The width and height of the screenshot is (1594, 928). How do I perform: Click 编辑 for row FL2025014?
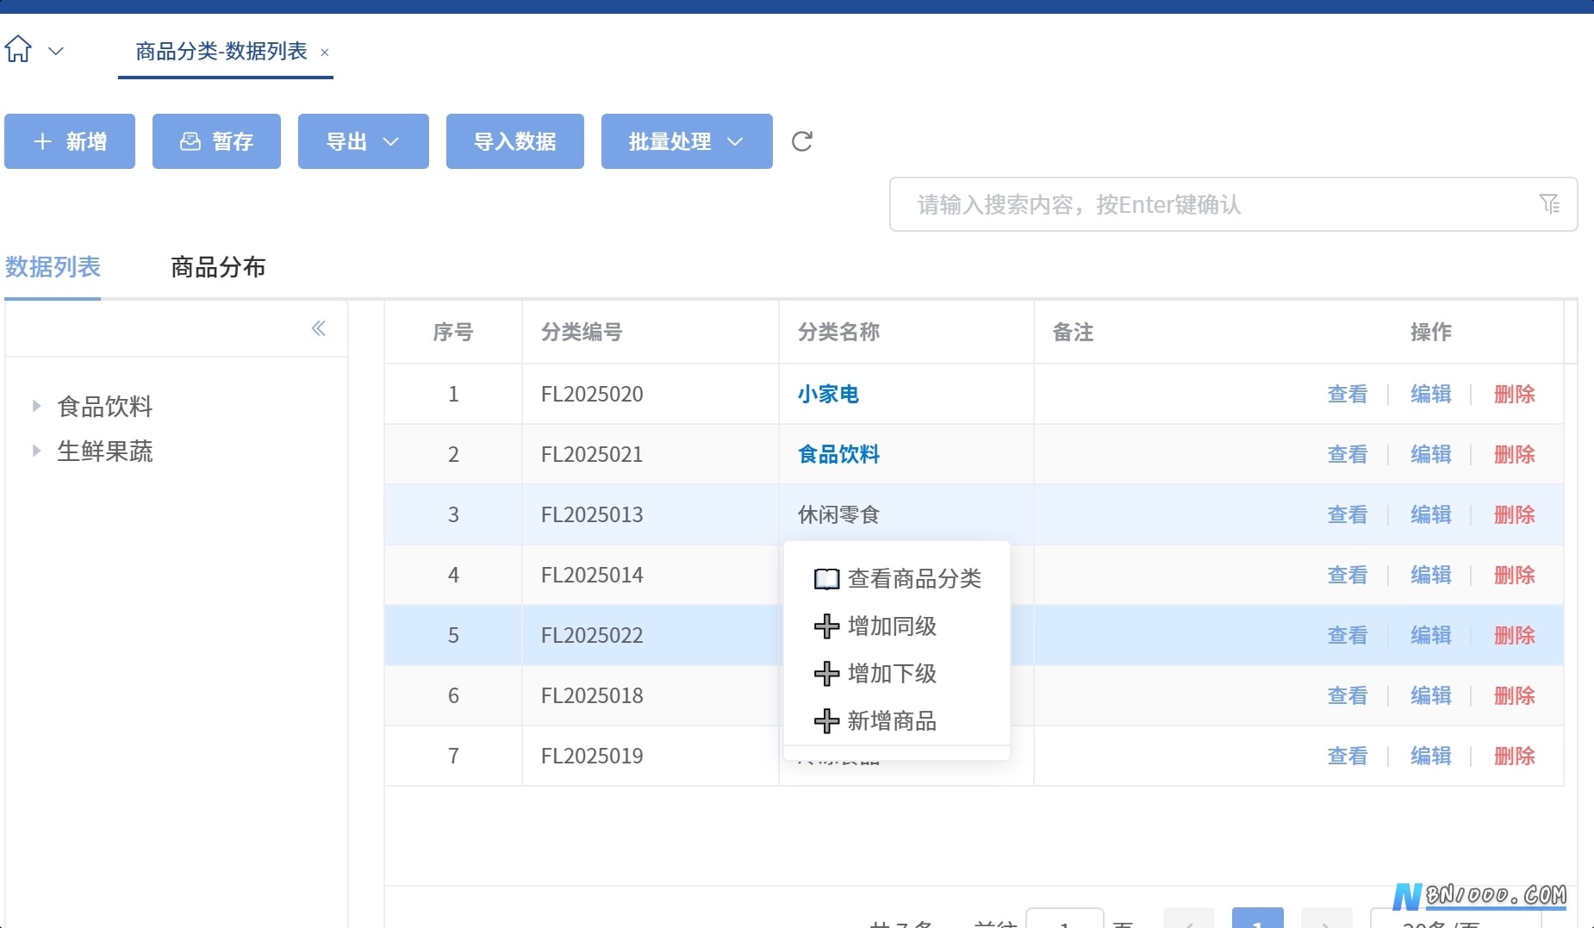click(x=1431, y=575)
